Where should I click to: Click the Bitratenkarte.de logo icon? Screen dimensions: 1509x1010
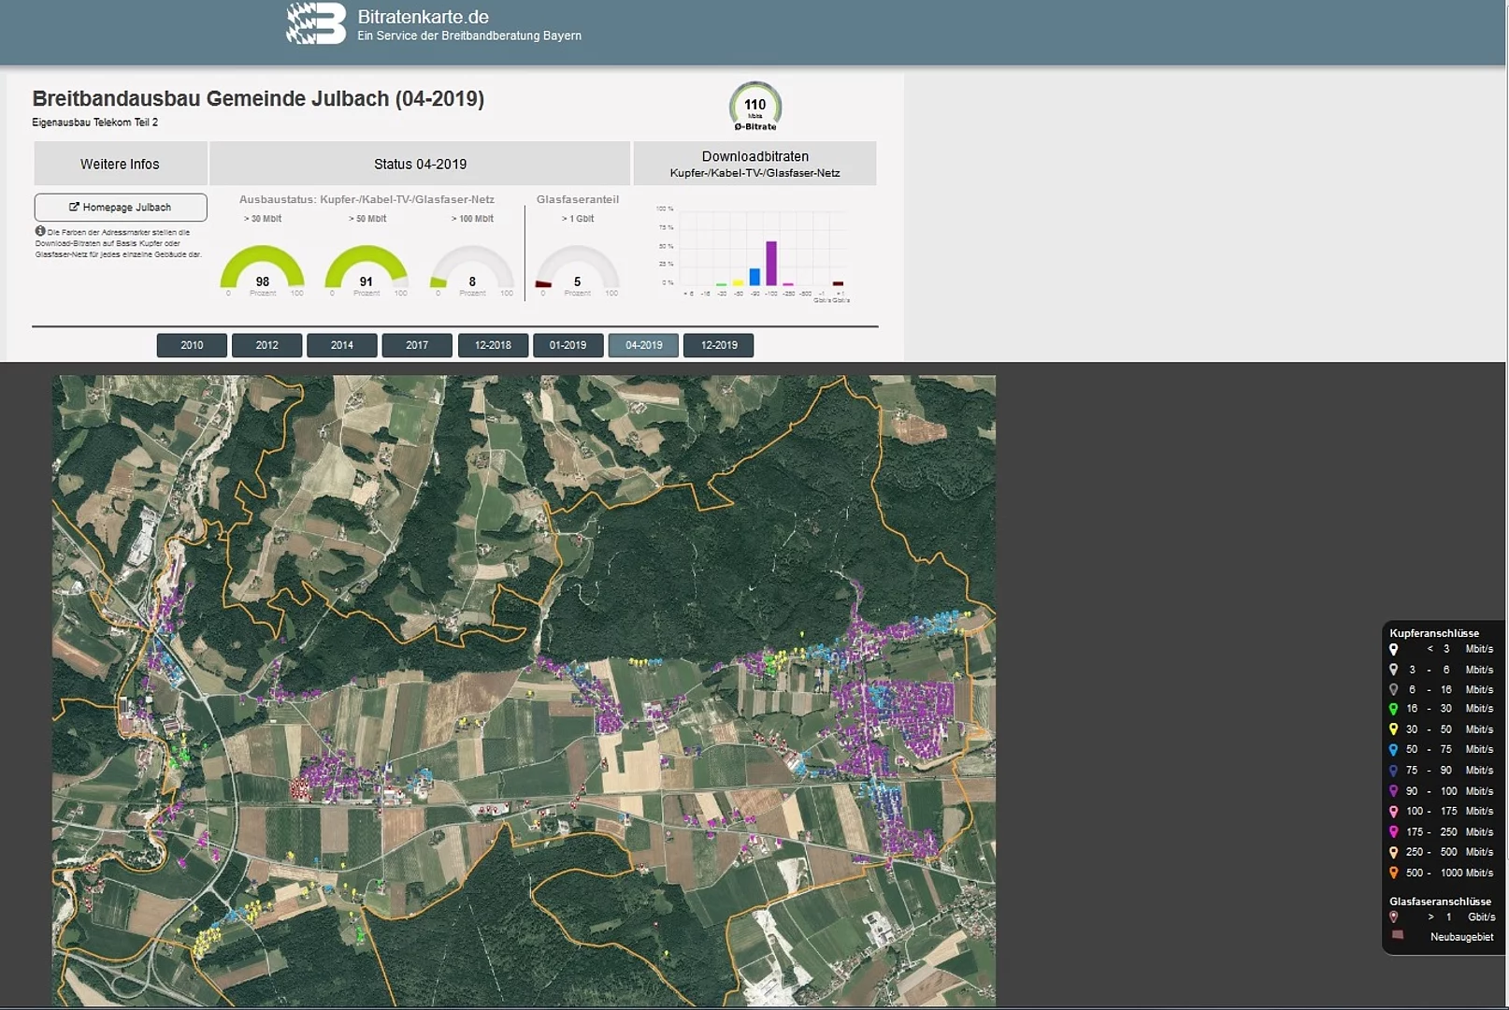point(316,24)
